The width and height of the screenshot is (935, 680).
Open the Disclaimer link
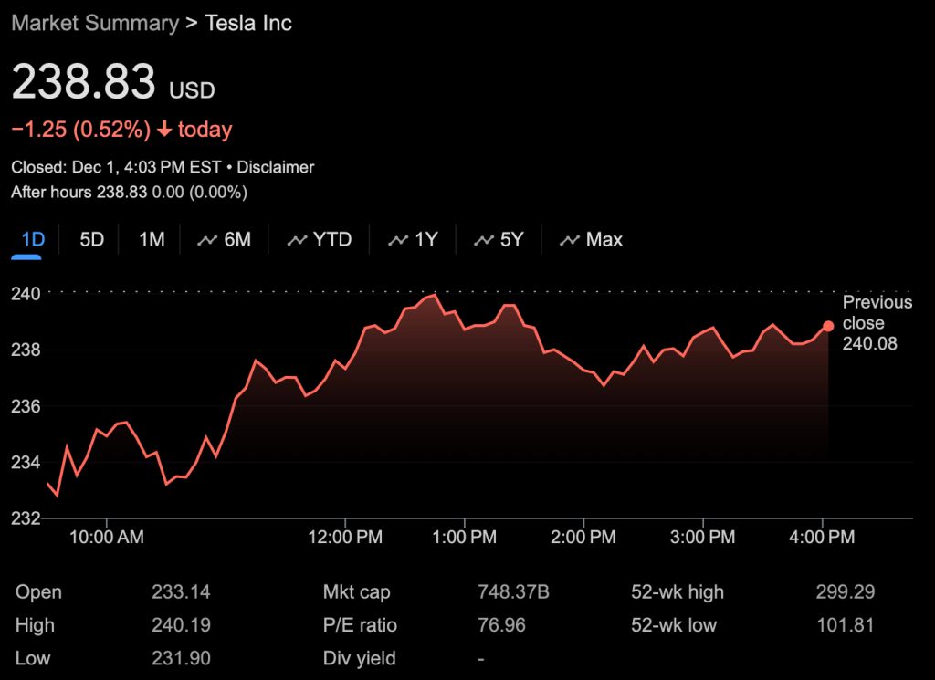(275, 167)
